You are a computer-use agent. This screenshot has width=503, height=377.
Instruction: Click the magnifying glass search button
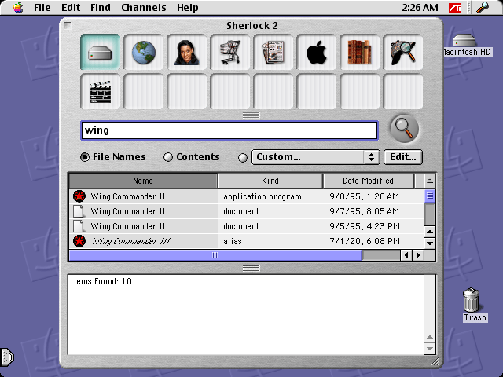coord(404,129)
